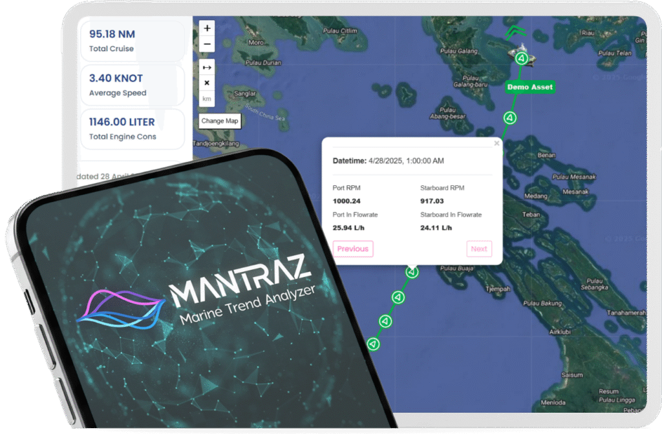Open the Total Engine Cons card
Image resolution: width=662 pixels, height=434 pixels.
131,129
